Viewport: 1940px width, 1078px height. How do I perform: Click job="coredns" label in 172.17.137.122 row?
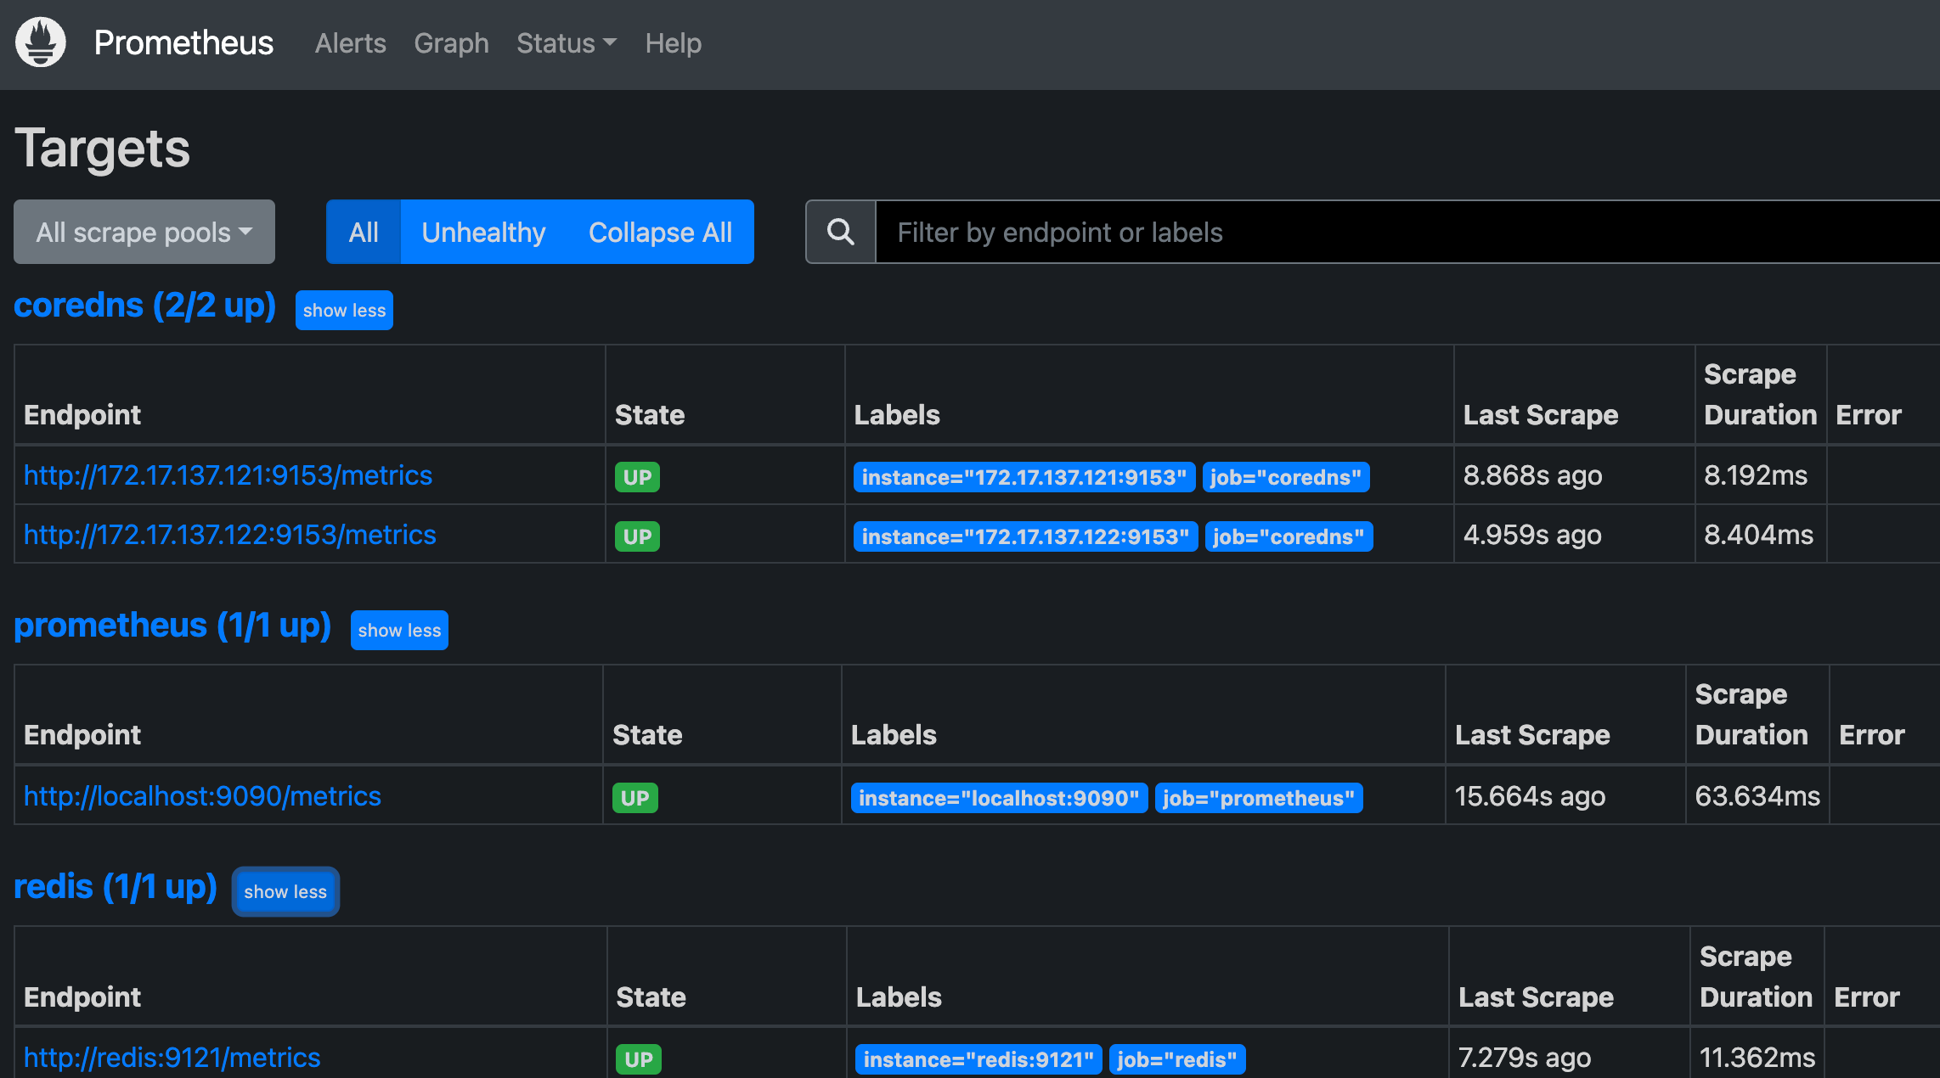[1289, 536]
